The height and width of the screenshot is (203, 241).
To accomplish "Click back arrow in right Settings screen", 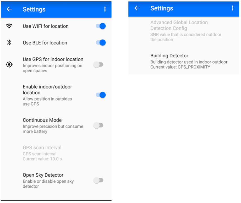I will [x=137, y=8].
